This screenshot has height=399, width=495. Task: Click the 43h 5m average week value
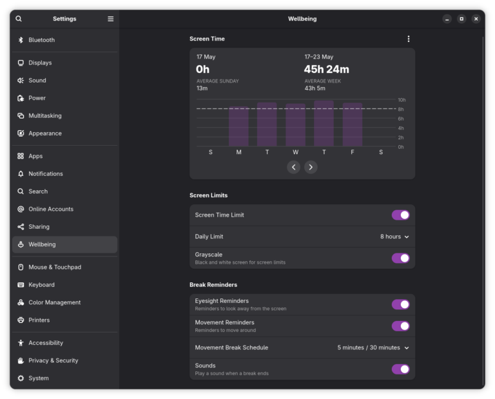click(x=315, y=88)
